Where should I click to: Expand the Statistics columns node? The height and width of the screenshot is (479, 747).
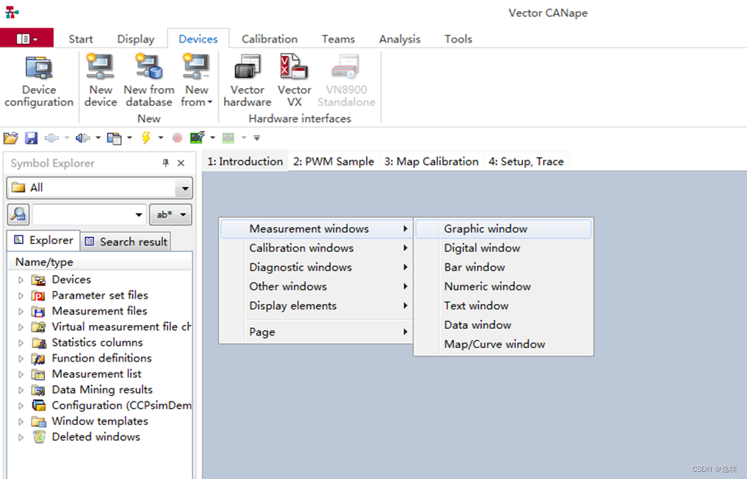click(21, 343)
